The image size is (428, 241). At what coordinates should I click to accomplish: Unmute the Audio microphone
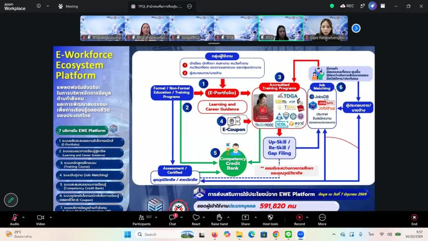pyautogui.click(x=15, y=220)
